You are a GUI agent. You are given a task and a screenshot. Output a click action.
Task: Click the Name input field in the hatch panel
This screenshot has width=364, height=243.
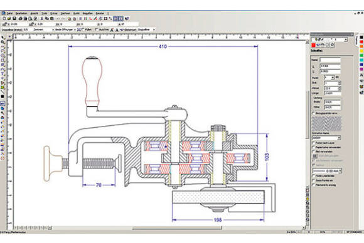(330, 60)
